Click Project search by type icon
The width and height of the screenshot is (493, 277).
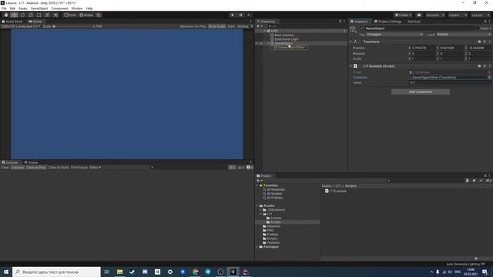click(468, 181)
